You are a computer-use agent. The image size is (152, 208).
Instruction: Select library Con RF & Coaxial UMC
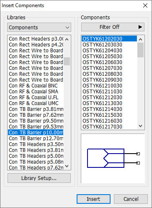(36, 103)
